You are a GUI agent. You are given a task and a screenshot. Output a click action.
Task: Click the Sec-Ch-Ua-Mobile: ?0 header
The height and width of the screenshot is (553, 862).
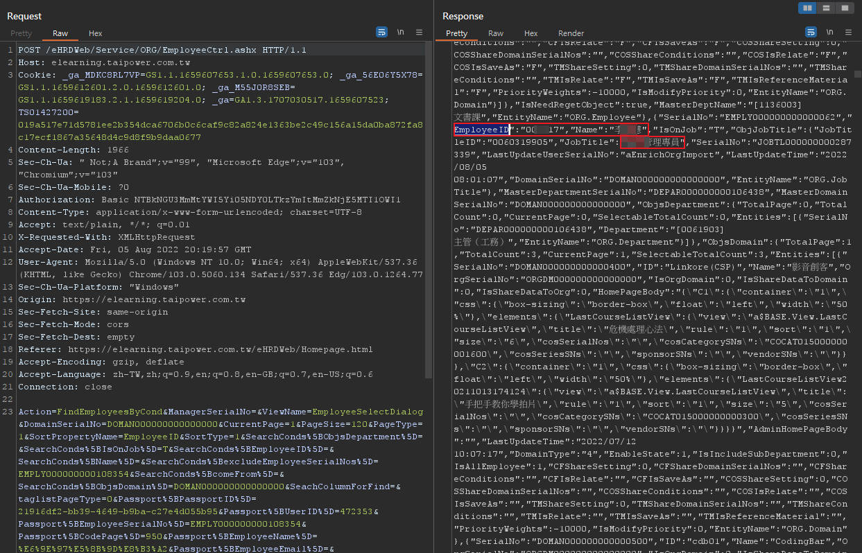pos(74,187)
